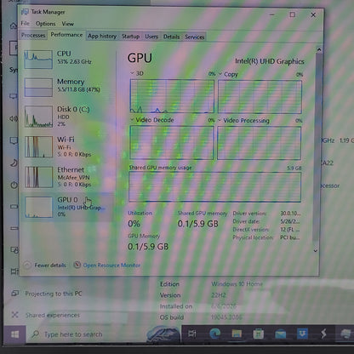
Task: Click the 3D engine graph
Action: 172,96
